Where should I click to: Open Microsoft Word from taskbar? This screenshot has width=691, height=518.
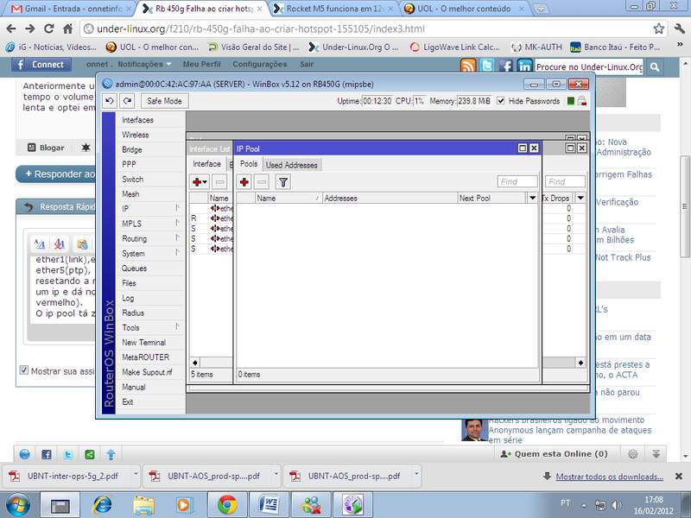pyautogui.click(x=269, y=505)
